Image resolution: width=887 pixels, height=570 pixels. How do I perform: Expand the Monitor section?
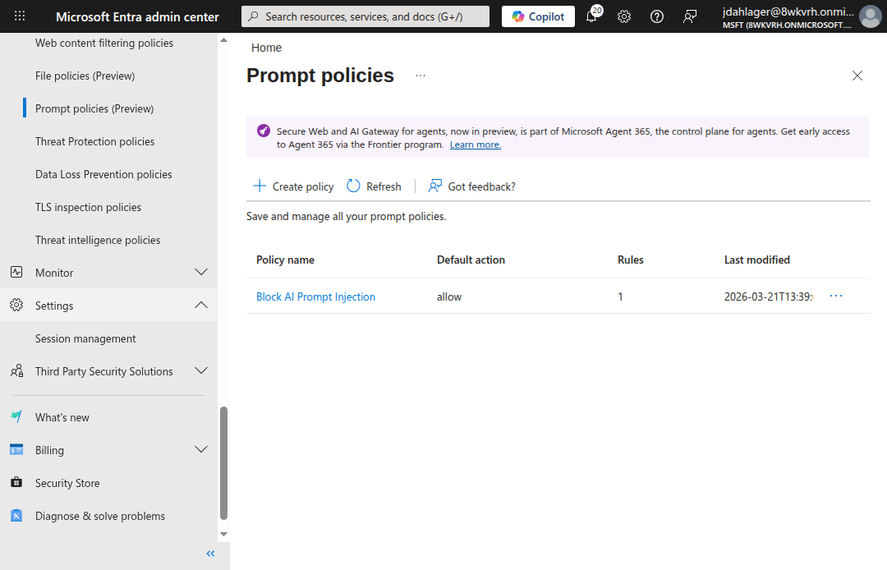coord(201,272)
